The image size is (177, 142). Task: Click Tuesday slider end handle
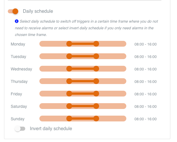(x=96, y=56)
